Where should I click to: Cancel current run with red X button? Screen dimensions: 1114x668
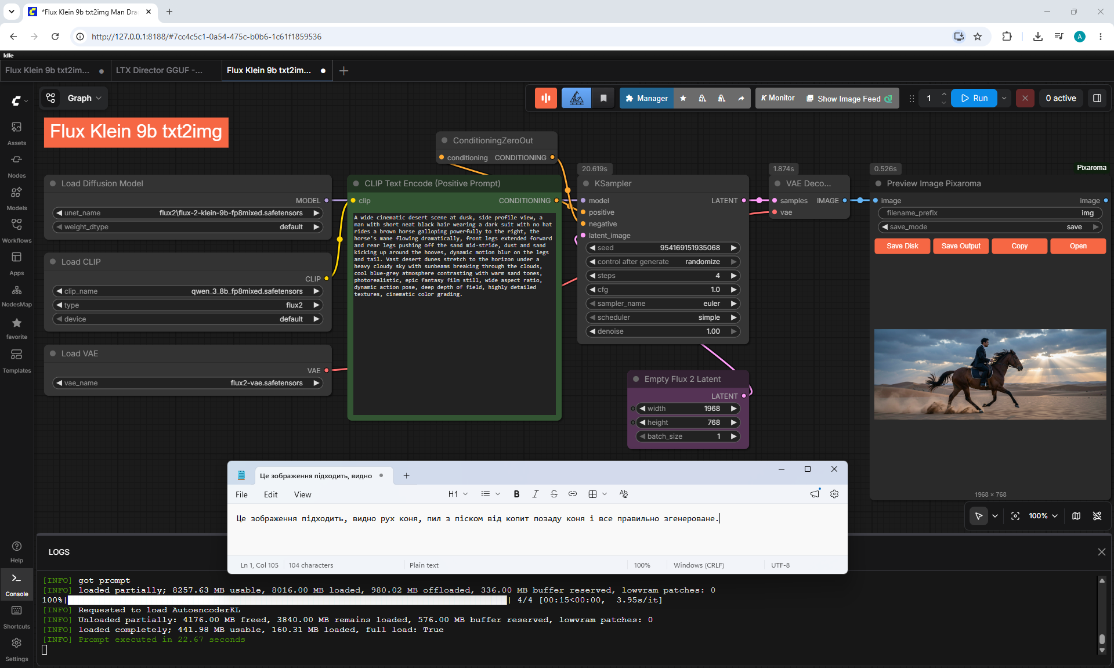(x=1025, y=98)
